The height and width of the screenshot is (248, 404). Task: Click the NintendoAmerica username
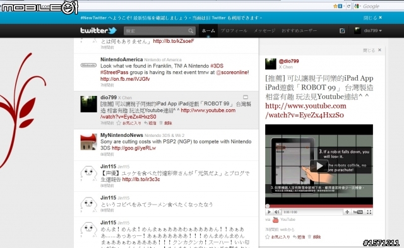[x=121, y=59]
